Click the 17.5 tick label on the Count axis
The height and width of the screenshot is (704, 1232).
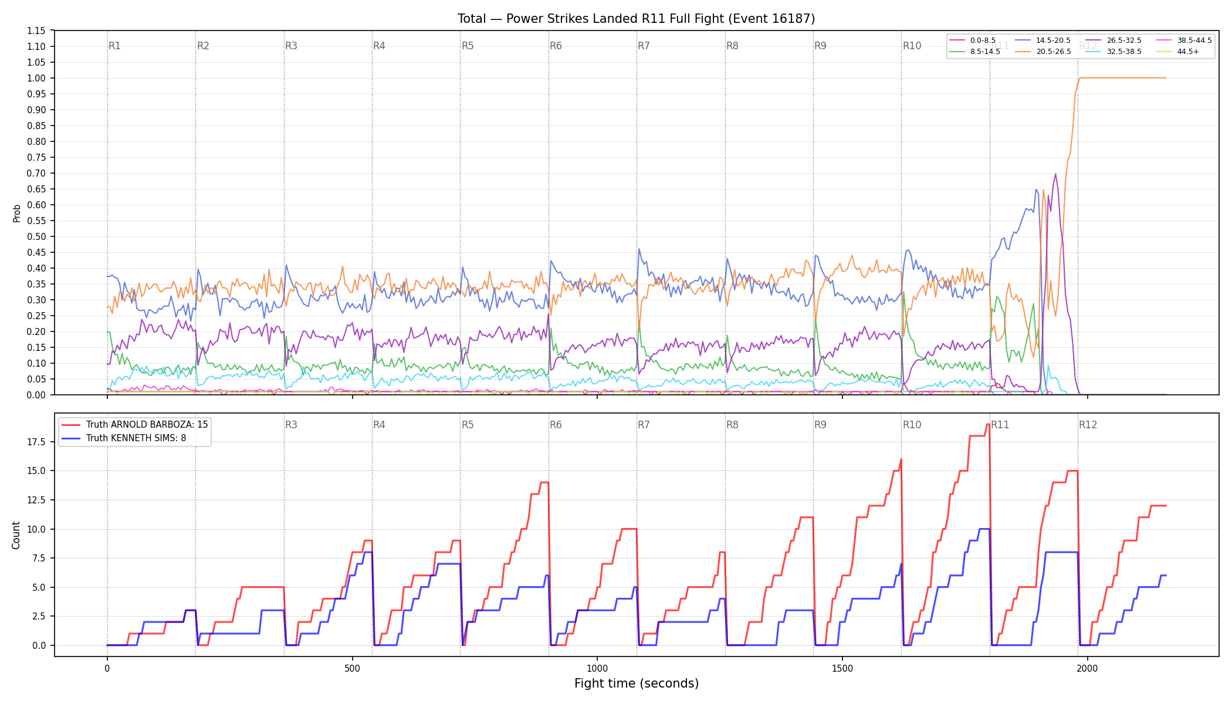point(36,442)
